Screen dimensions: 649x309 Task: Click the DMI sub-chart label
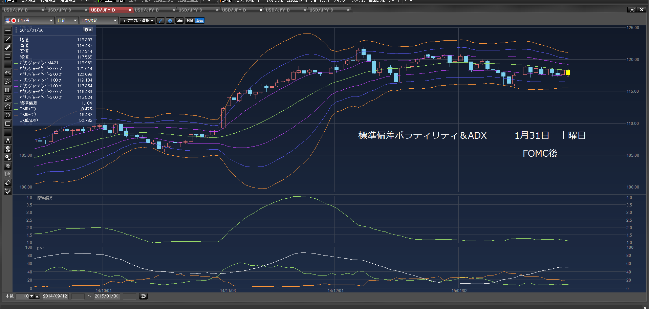[x=40, y=248]
